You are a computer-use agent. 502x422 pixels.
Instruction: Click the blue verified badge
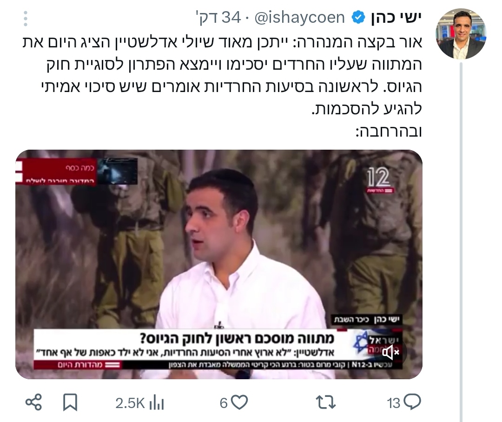pos(358,18)
